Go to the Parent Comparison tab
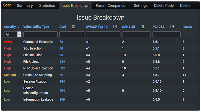 (x=112, y=6)
